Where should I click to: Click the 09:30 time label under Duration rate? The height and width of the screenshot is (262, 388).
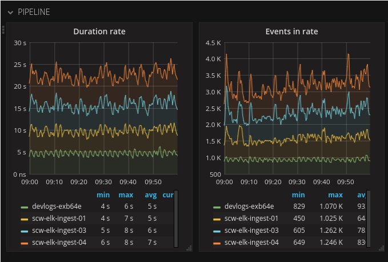click(x=103, y=182)
